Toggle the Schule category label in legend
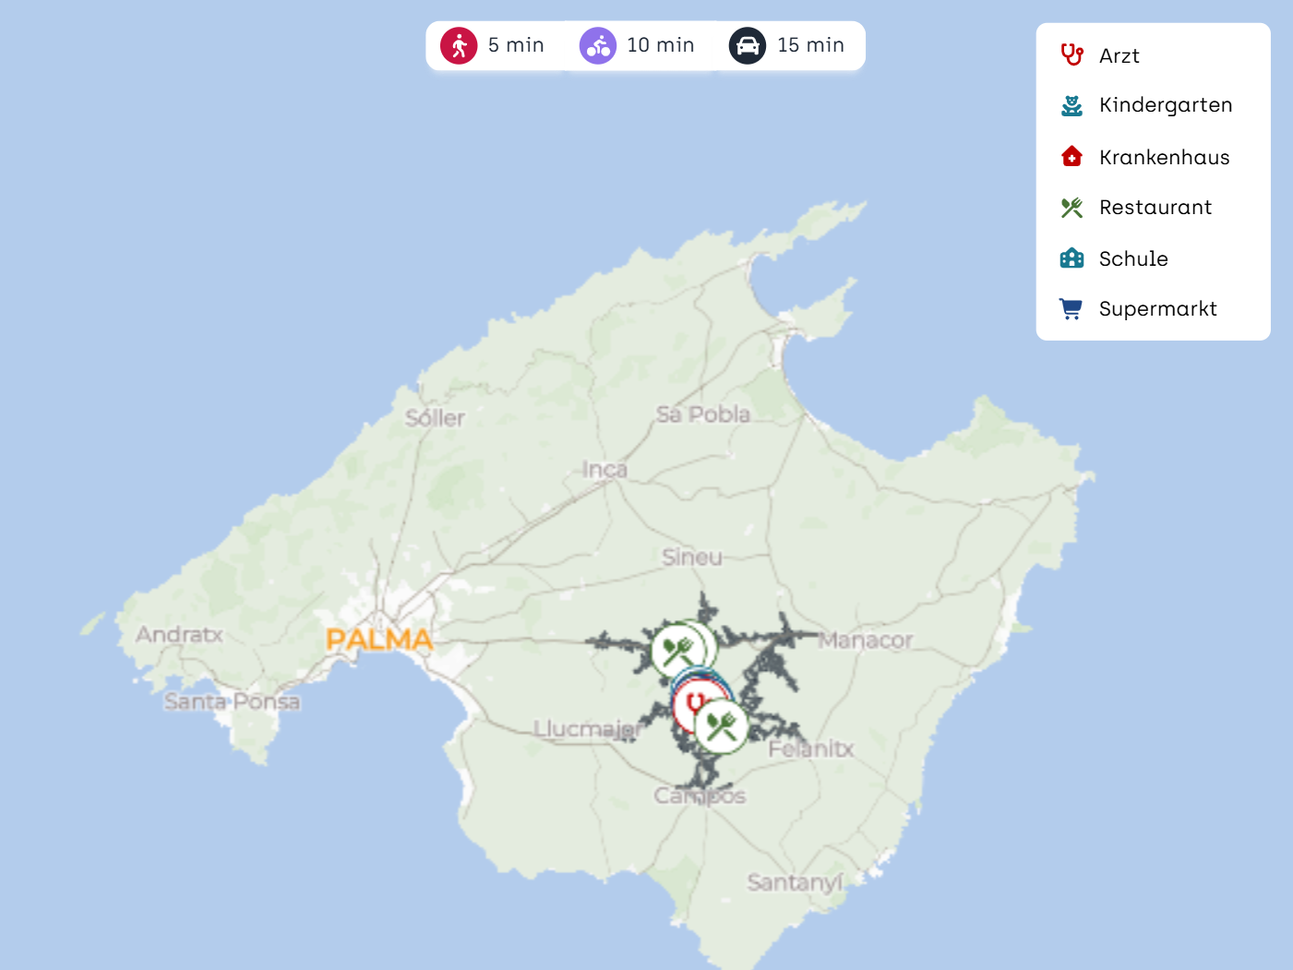The width and height of the screenshot is (1293, 970). coord(1133,259)
